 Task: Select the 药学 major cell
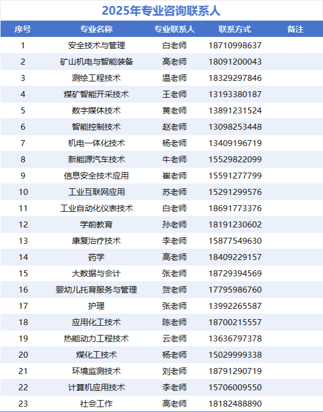[x=96, y=257]
